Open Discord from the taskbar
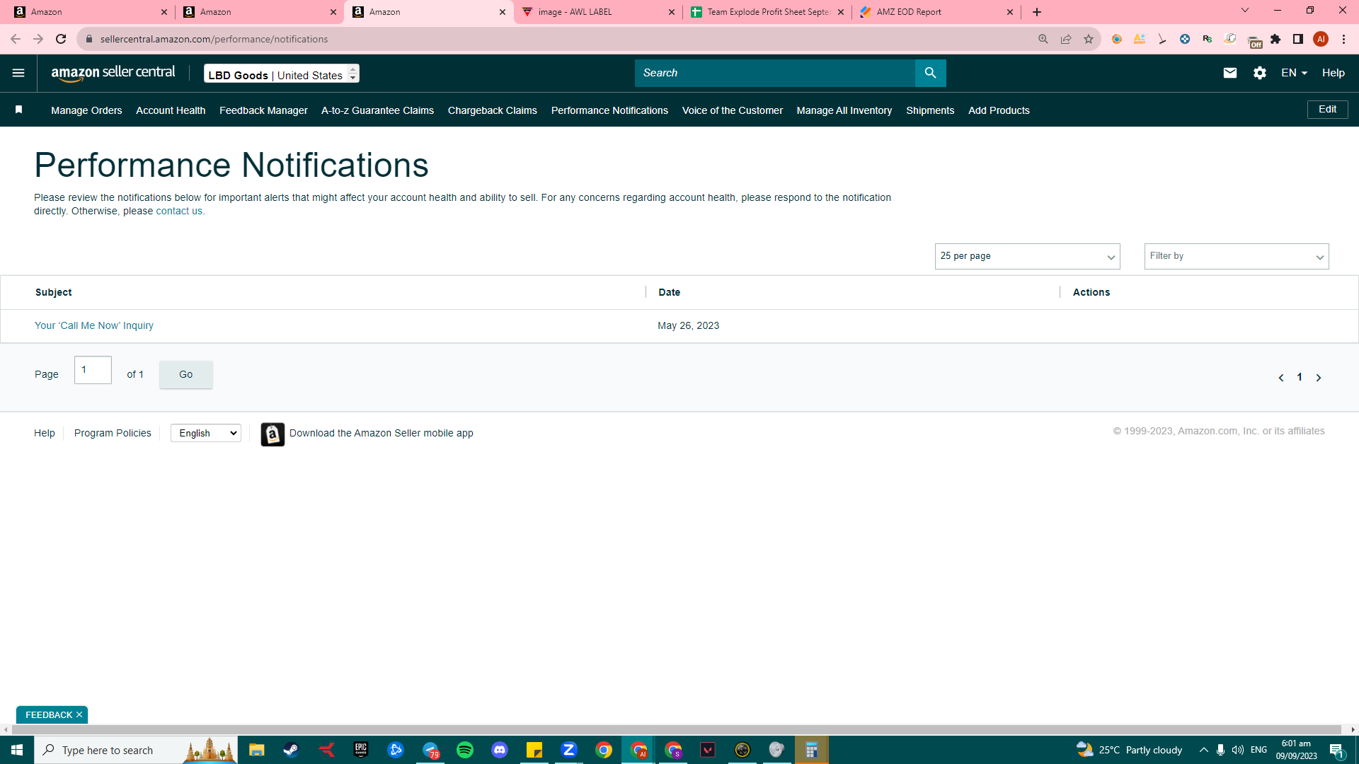 point(500,750)
